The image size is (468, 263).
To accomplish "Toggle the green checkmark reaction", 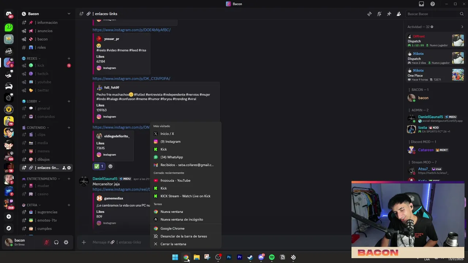I will (x=99, y=166).
